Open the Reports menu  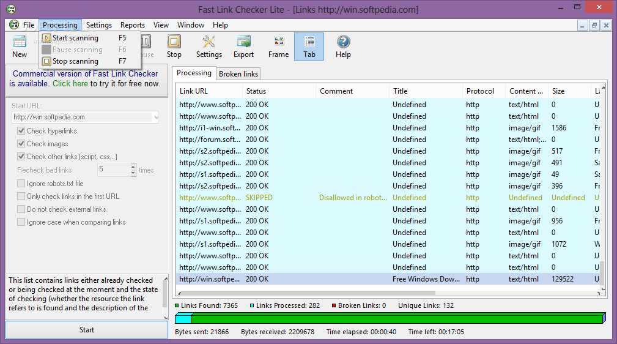pos(133,25)
